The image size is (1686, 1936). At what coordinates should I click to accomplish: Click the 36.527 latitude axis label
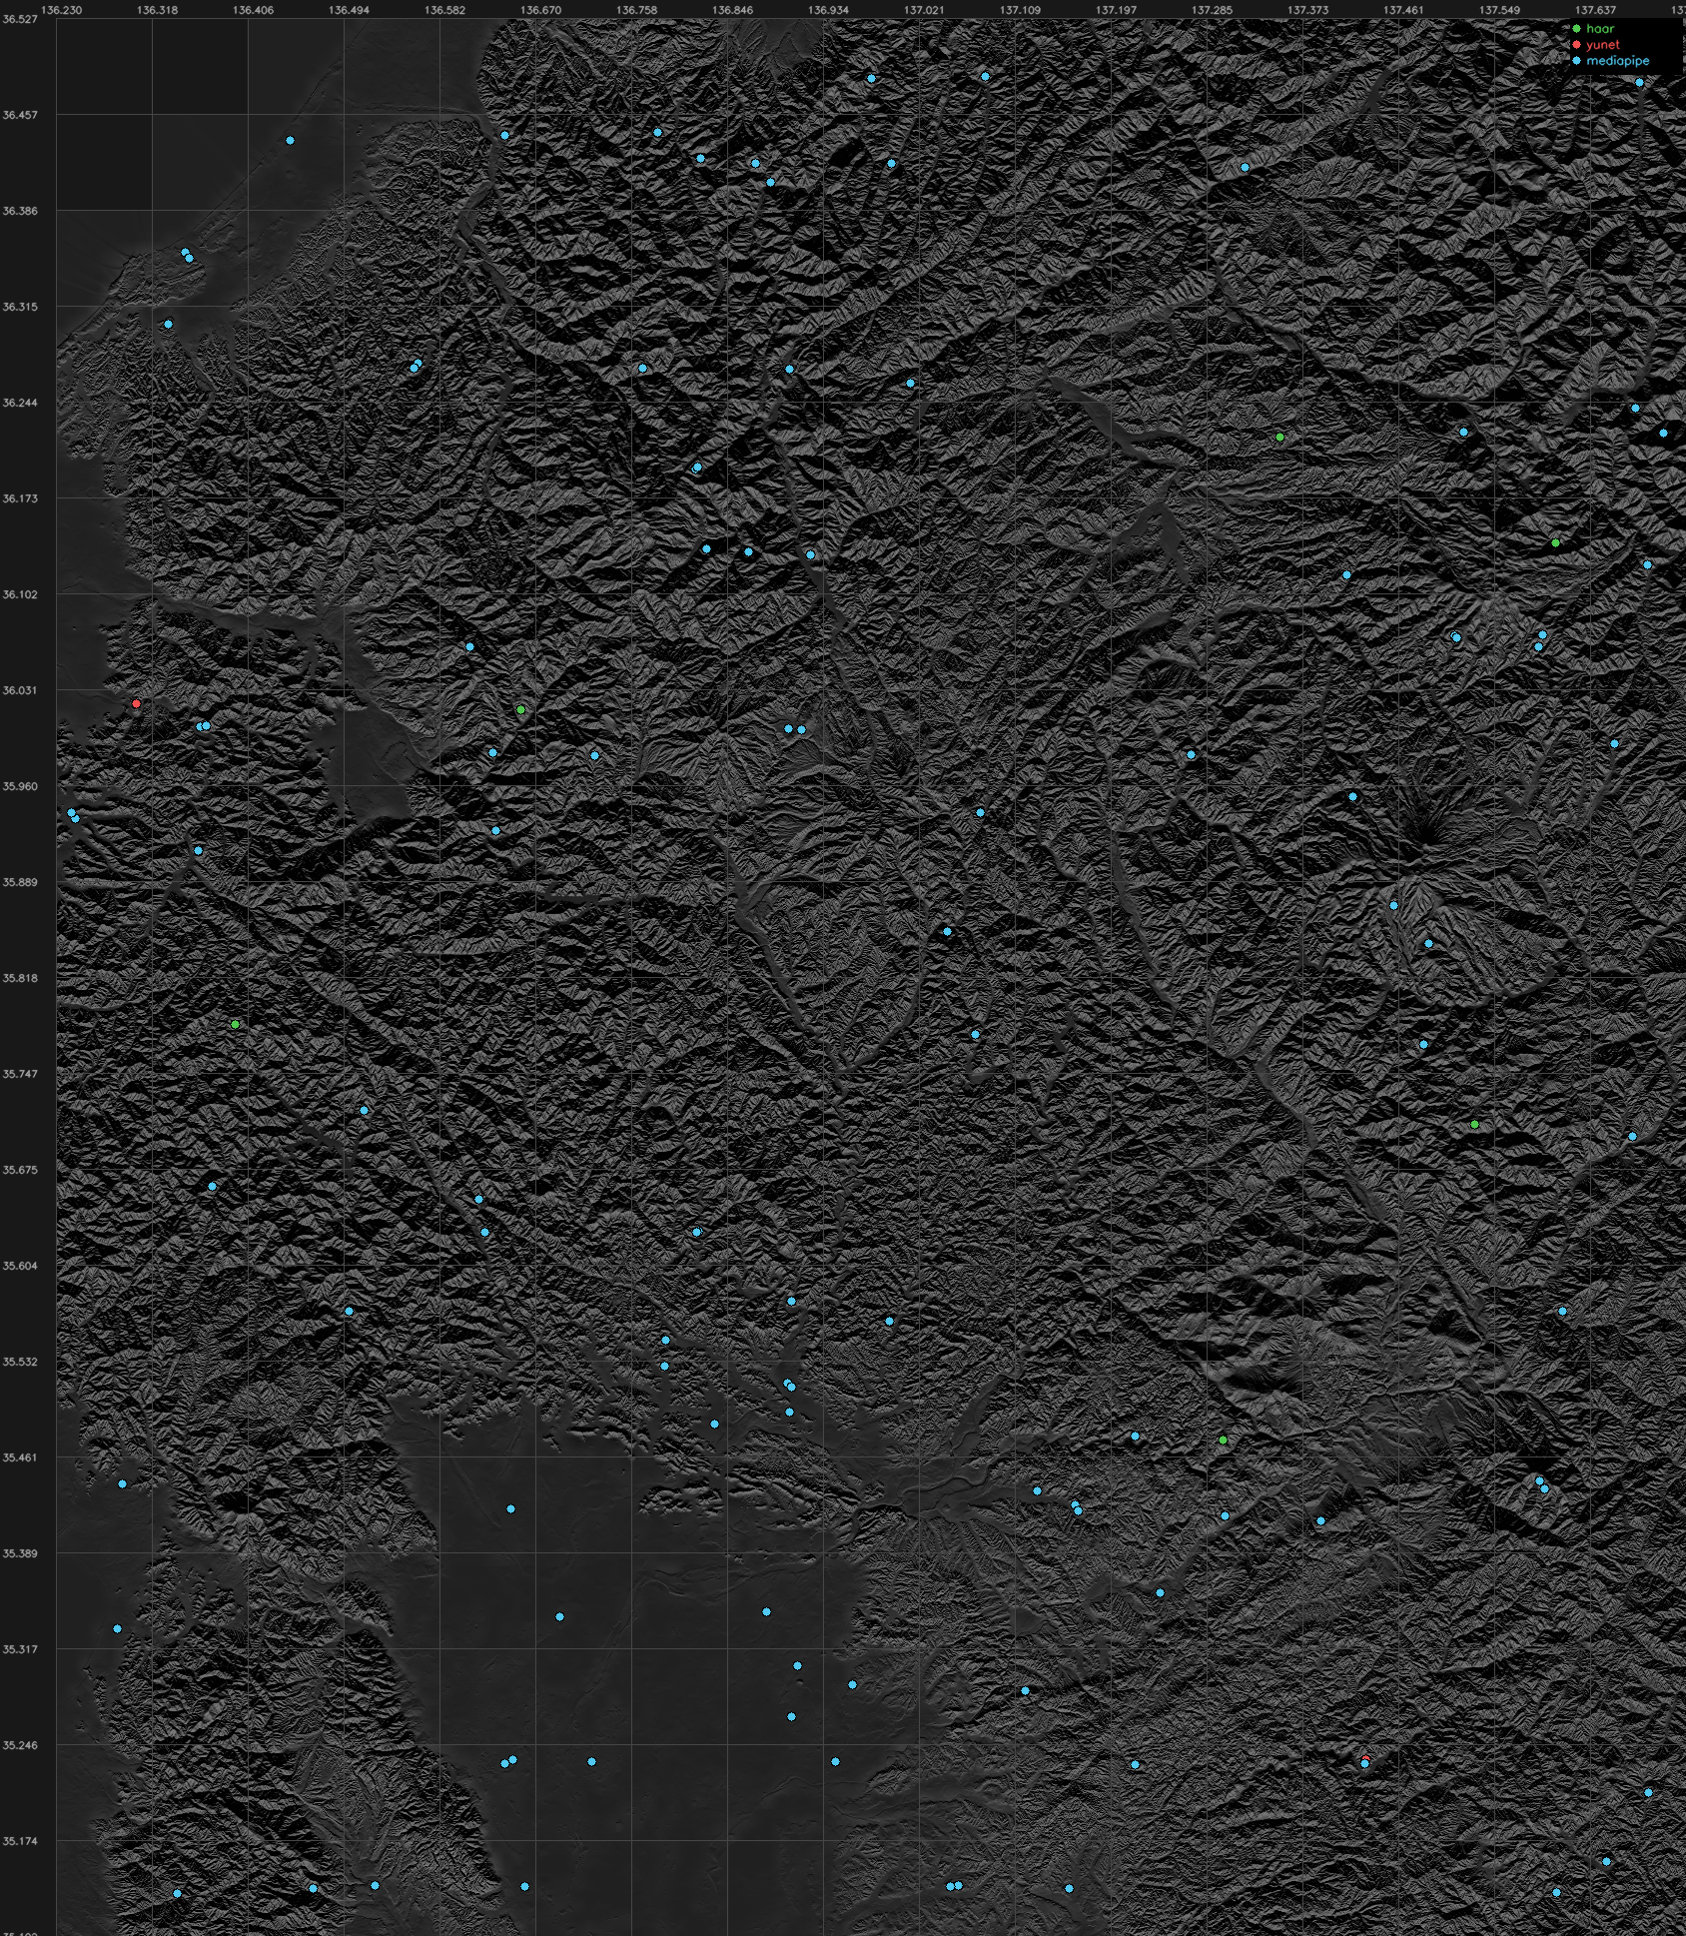click(20, 19)
